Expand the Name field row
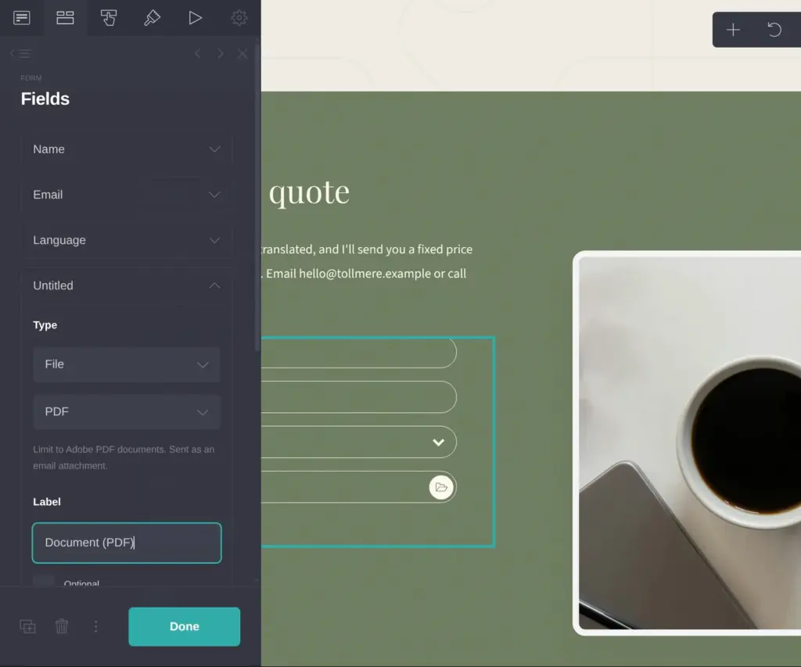801x667 pixels. click(126, 149)
